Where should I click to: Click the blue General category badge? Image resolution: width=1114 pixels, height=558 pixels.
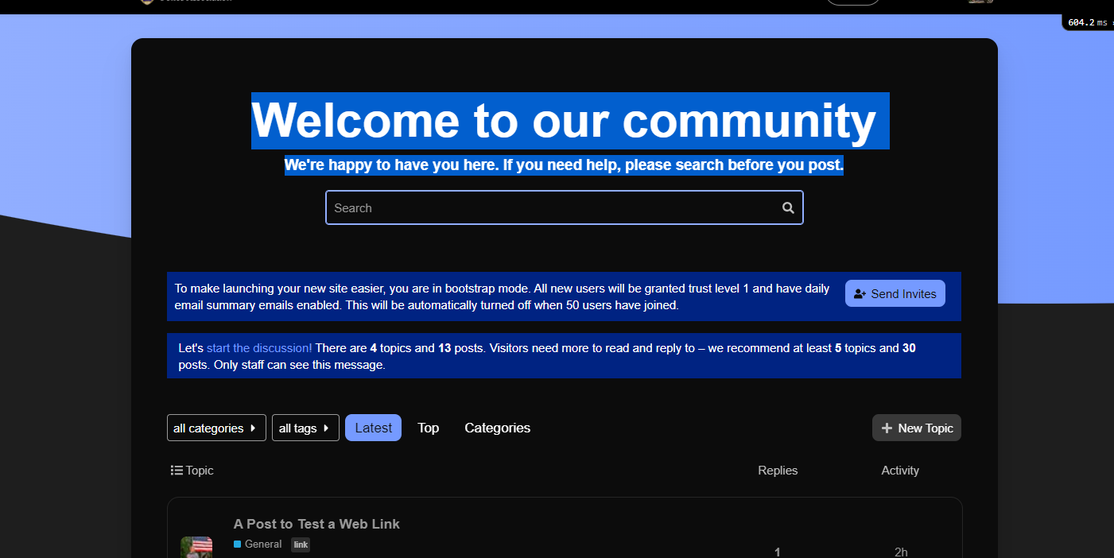[258, 544]
